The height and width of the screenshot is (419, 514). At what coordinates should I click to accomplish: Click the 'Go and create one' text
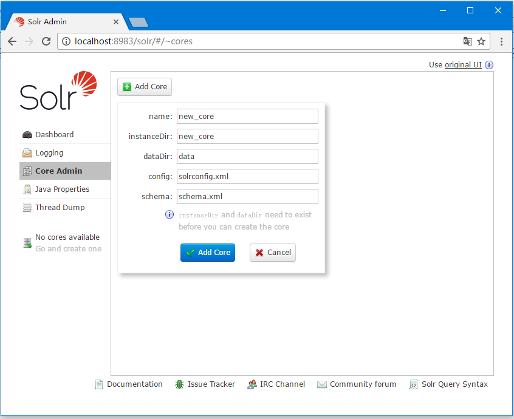pyautogui.click(x=69, y=249)
